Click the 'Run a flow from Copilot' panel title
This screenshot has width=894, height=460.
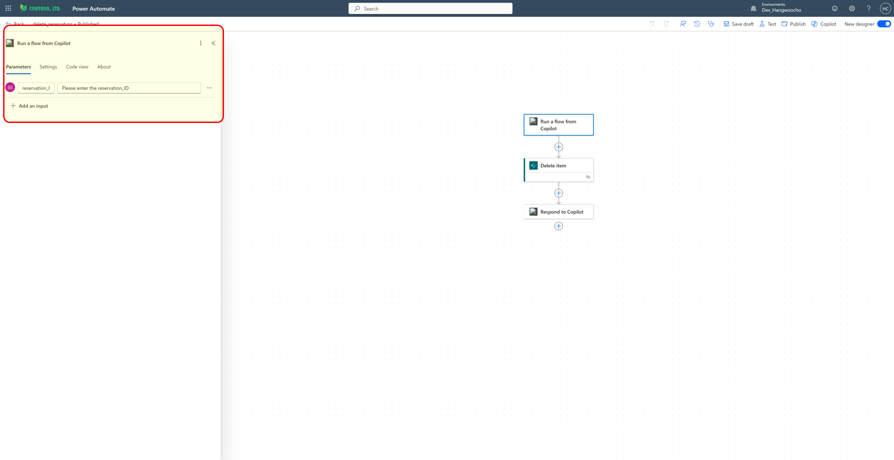click(44, 43)
